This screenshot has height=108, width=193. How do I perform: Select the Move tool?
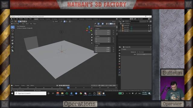pos(13,34)
